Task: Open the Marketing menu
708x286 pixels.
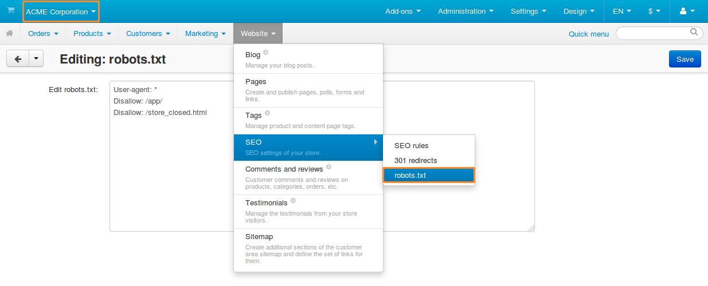Action: [x=205, y=34]
